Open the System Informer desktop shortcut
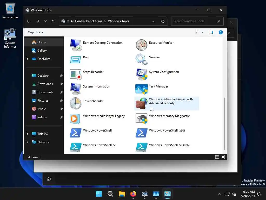Screen dimensions: 266x200 (x=10, y=38)
